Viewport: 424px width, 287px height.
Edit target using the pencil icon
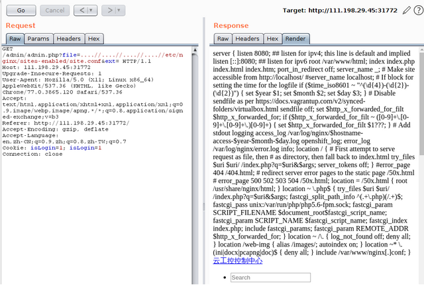(x=406, y=11)
